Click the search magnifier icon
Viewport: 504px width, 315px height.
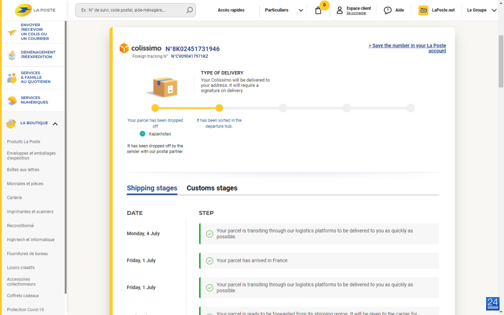click(x=190, y=10)
